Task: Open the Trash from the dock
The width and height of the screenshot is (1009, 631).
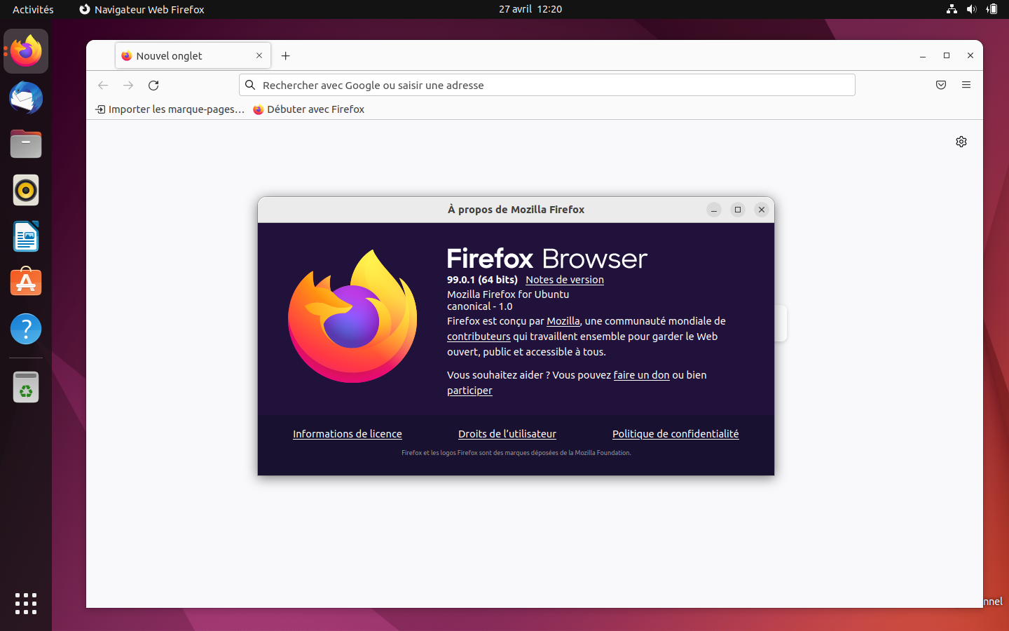Action: click(x=26, y=387)
